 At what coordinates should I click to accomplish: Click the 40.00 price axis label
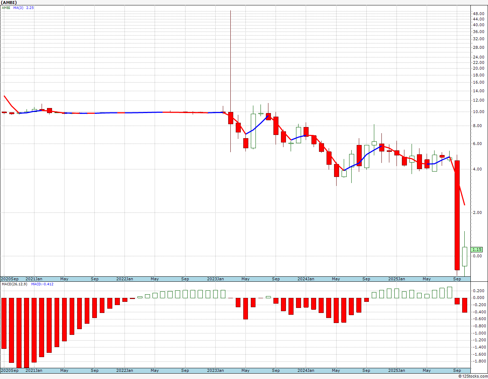[478, 25]
